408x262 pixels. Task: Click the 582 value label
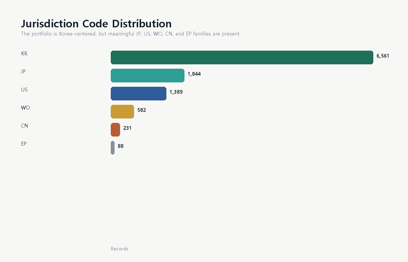(142, 110)
